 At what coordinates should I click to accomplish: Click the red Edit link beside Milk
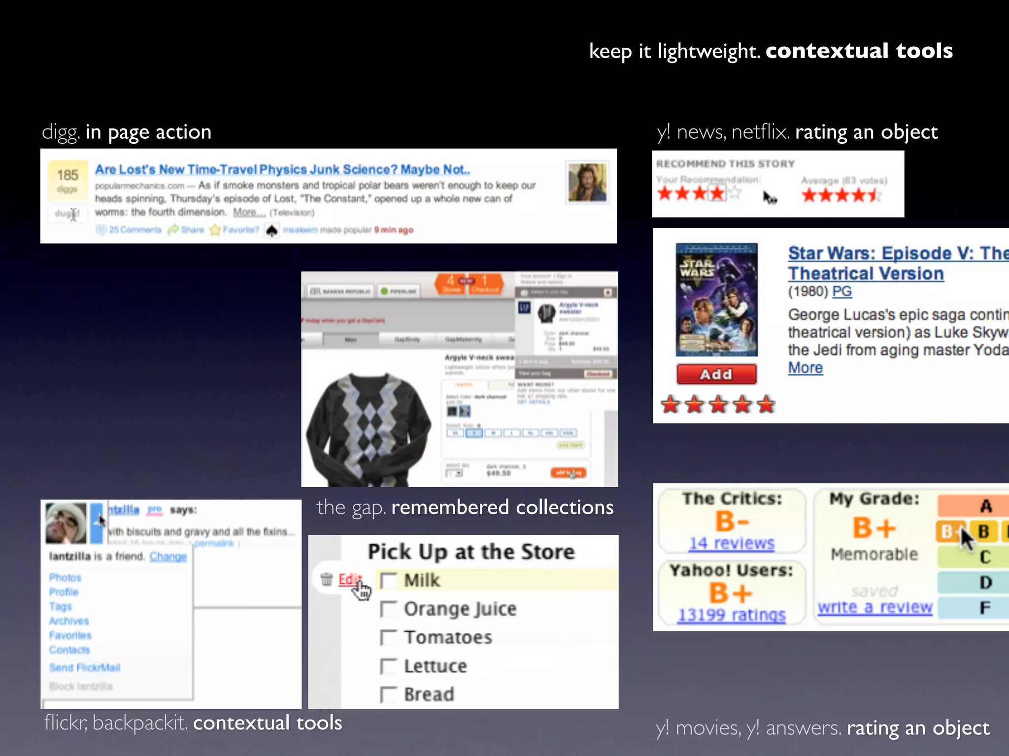[350, 579]
